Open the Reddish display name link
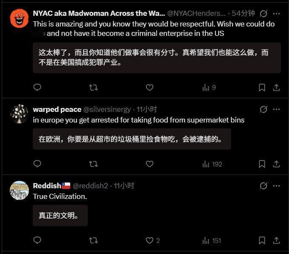This screenshot has height=254, width=289. pyautogui.click(x=47, y=186)
